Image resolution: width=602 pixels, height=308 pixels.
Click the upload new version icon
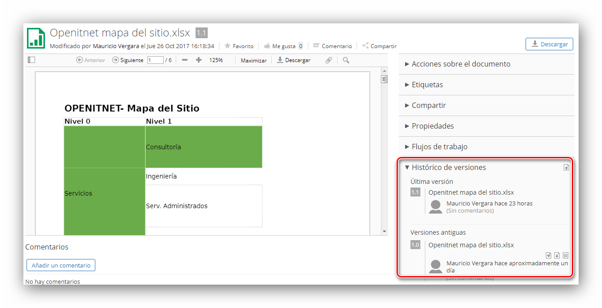(566, 167)
